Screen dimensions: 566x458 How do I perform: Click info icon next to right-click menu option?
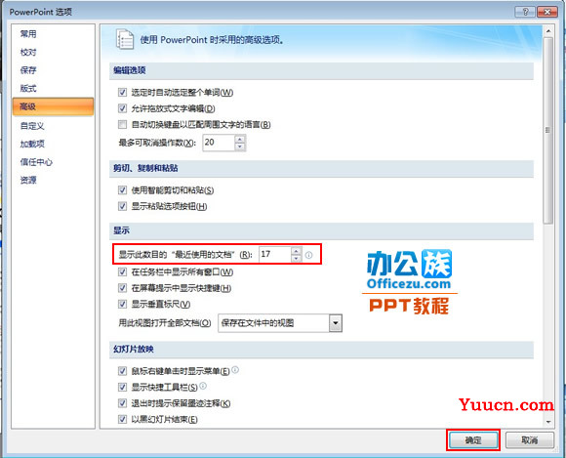tap(235, 369)
